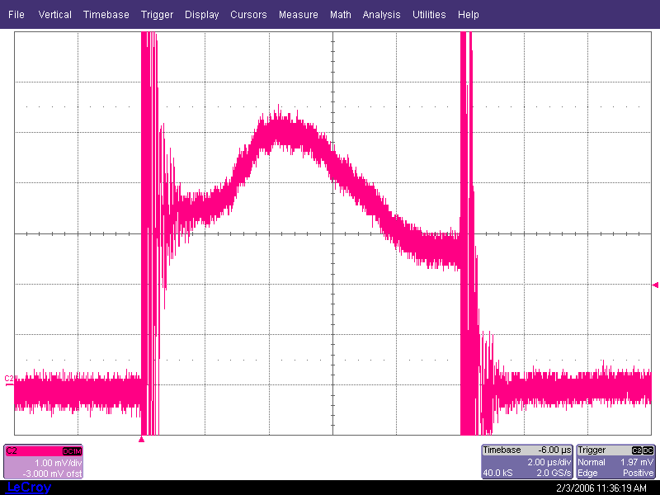
Task: Click the trigger time marker below grid
Action: [141, 440]
